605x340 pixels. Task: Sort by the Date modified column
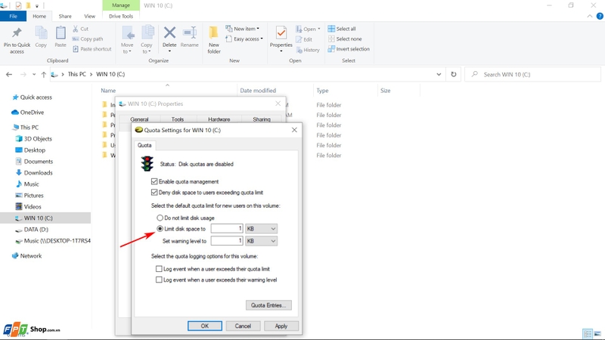point(258,91)
